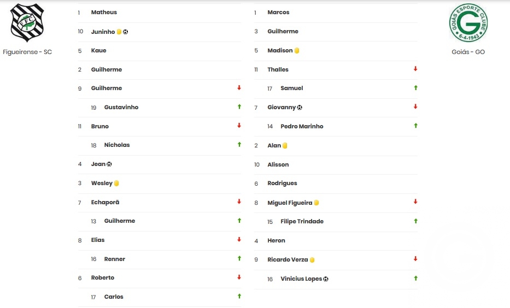Select player Matheus in Figueirense lineup

(104, 13)
